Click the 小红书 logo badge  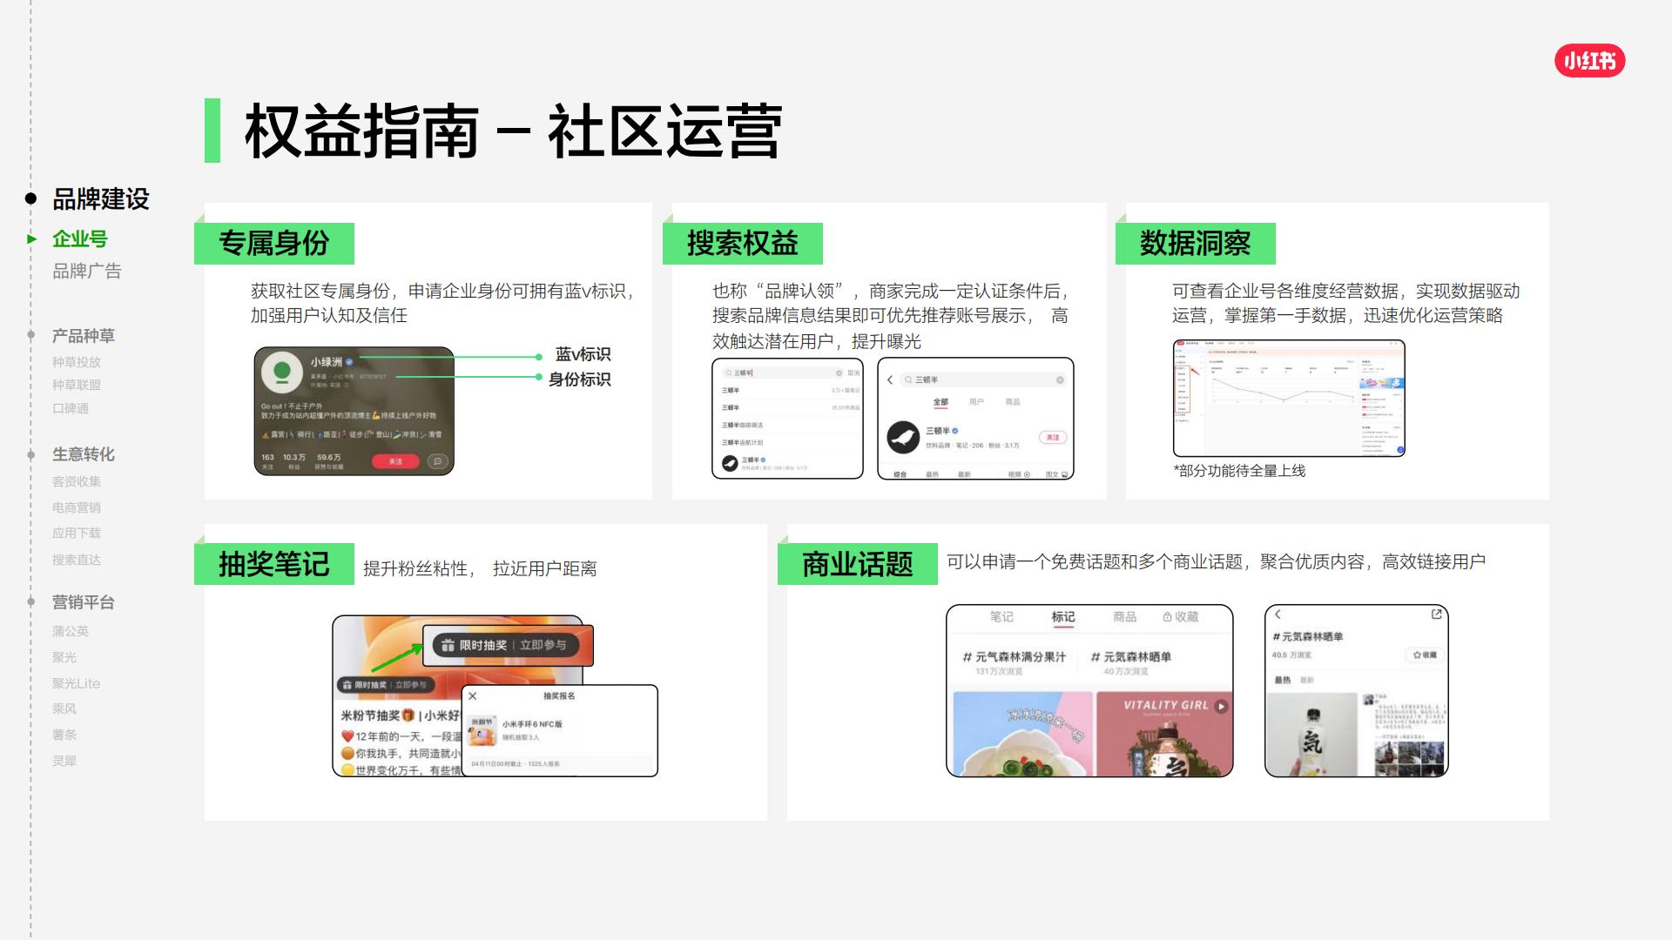[x=1589, y=60]
